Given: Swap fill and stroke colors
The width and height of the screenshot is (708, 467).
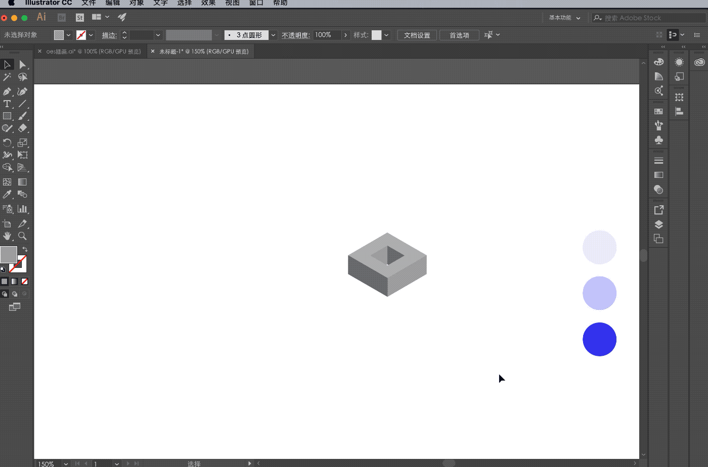Looking at the screenshot, I should click(x=25, y=249).
